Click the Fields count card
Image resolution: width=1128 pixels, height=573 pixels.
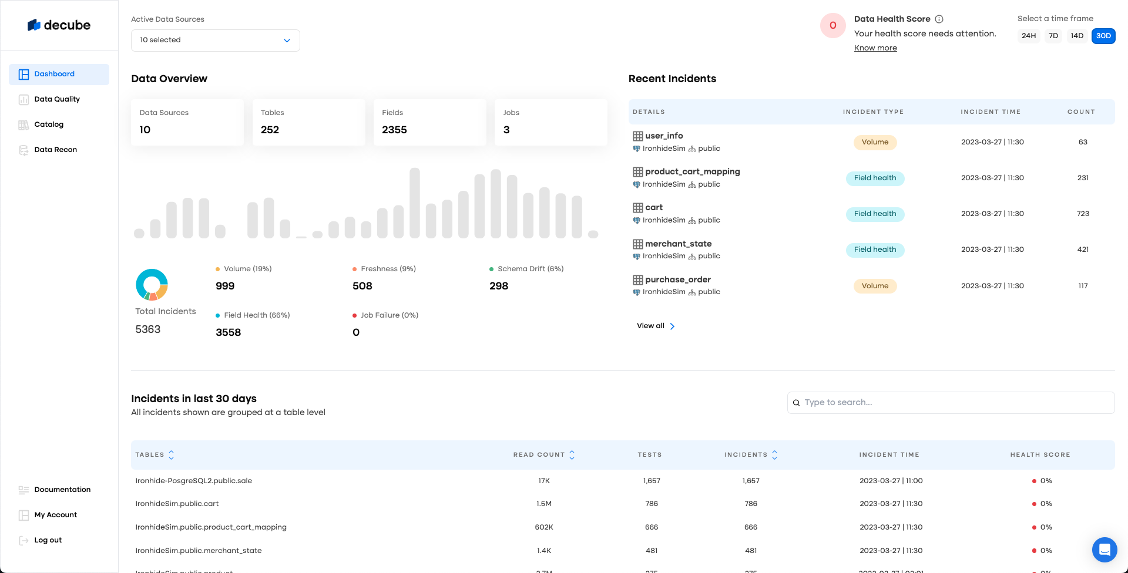point(429,122)
